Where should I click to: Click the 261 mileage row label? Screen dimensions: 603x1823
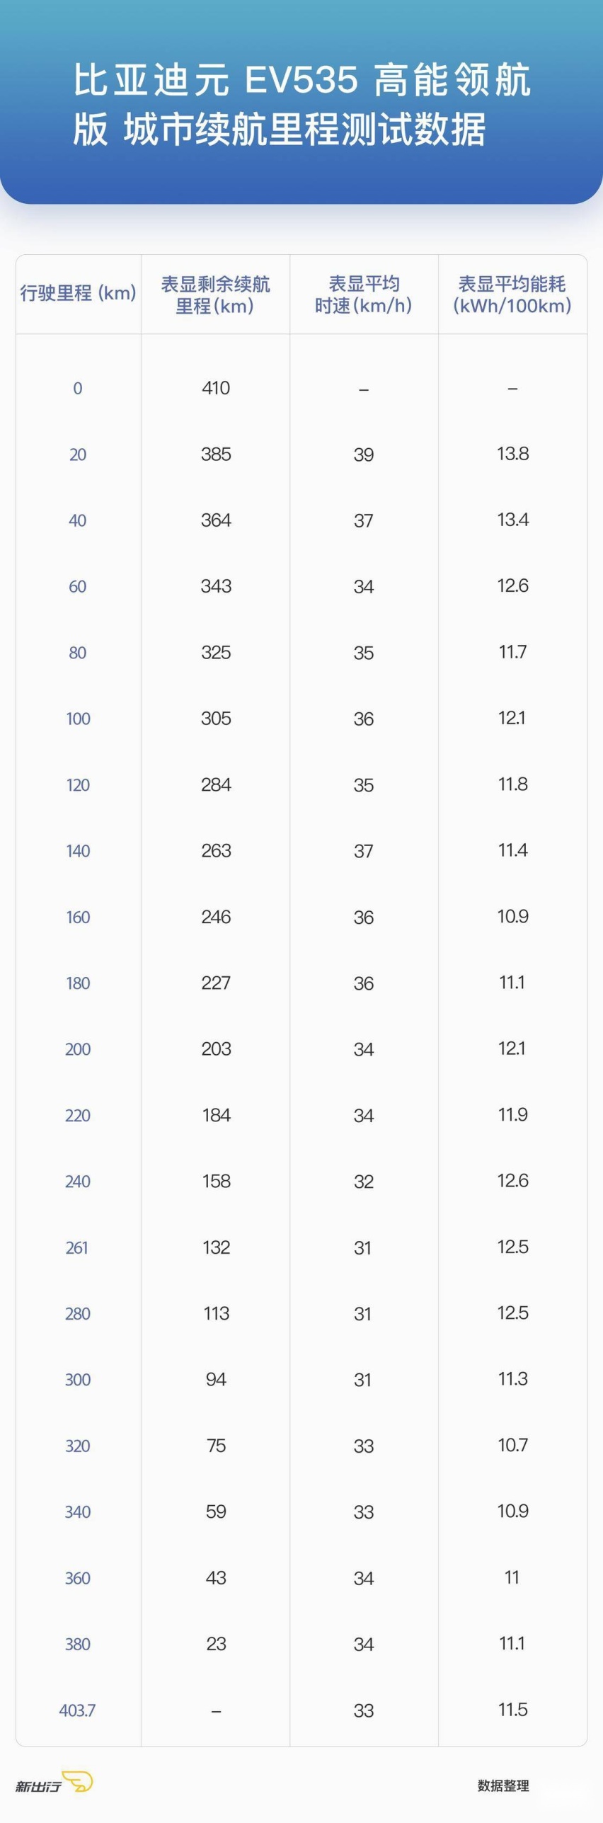[x=77, y=1247]
